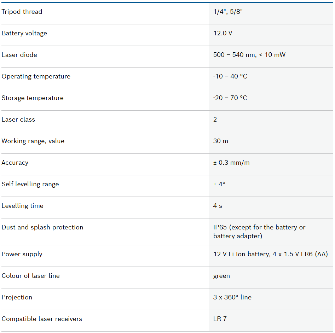Select the "-10 – 40 °C" value
Viewport: 335px width, 333px height.
tap(230, 76)
